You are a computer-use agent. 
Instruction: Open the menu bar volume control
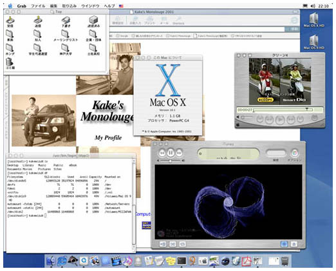313,6
